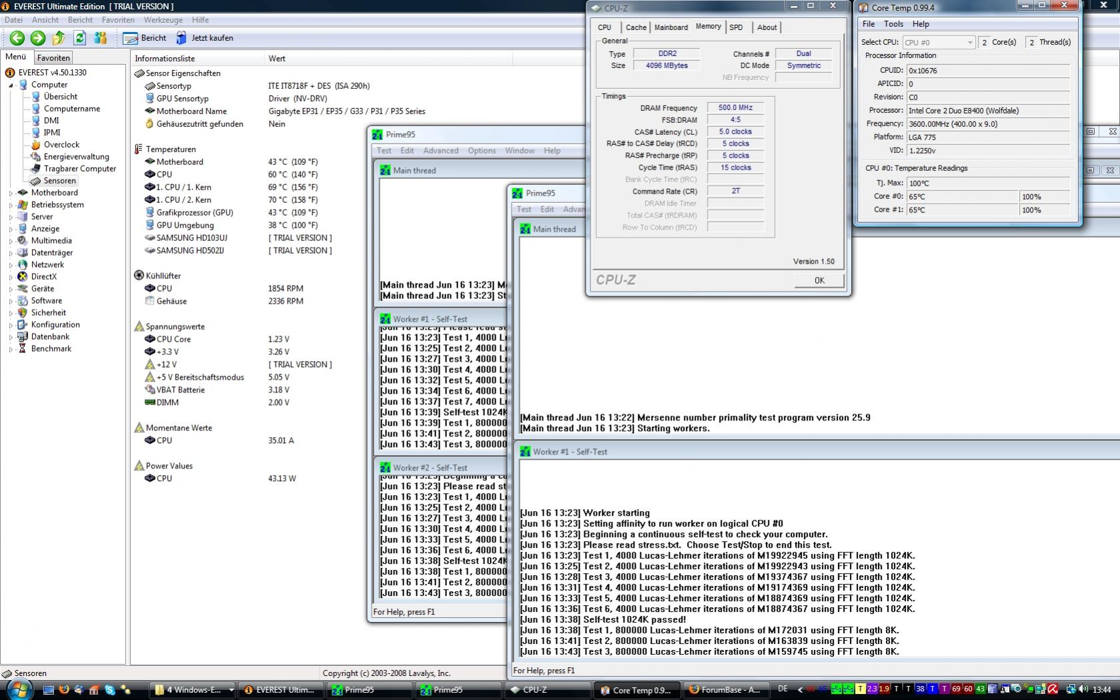This screenshot has height=700, width=1120.
Task: Select the Overclock tree item
Action: click(61, 145)
